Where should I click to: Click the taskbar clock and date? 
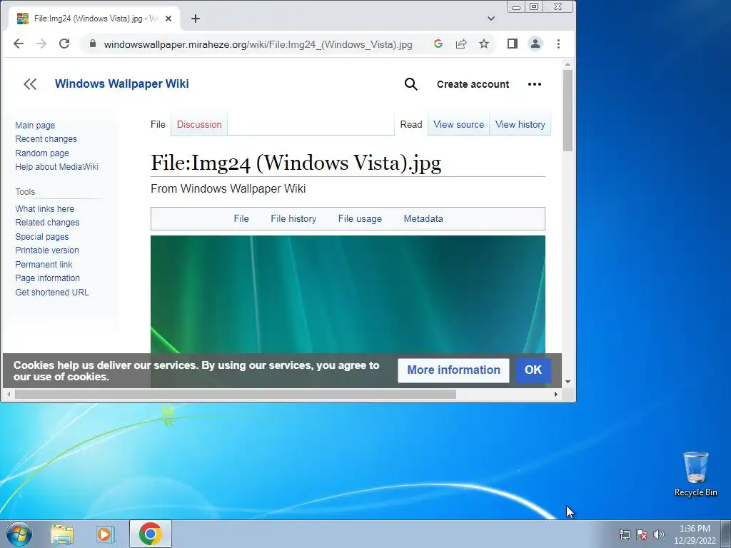point(695,534)
